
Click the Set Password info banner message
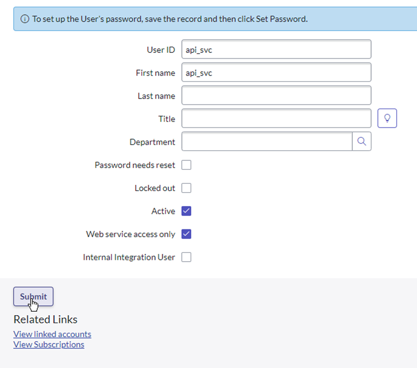[x=170, y=19]
